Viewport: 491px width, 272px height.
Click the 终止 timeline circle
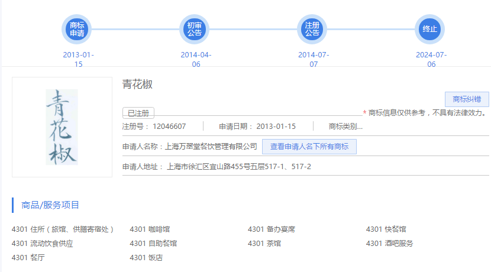(x=430, y=29)
